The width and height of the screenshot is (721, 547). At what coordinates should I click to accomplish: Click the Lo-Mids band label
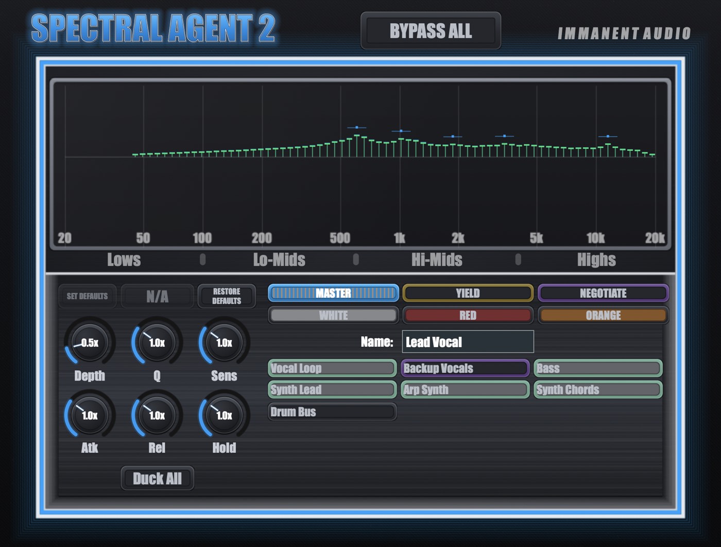(279, 260)
